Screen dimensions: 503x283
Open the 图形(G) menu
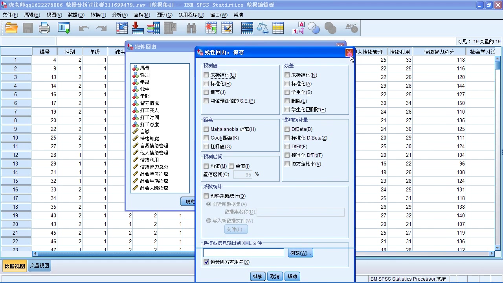point(164,15)
